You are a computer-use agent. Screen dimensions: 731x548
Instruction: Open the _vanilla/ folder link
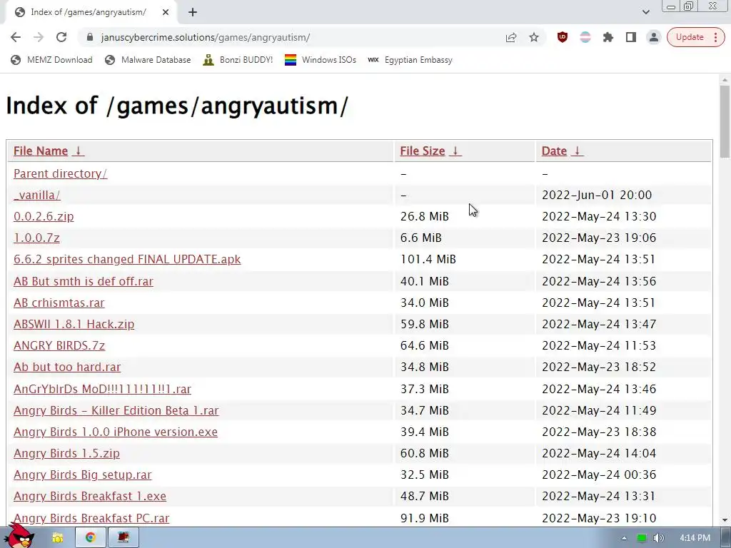(37, 195)
